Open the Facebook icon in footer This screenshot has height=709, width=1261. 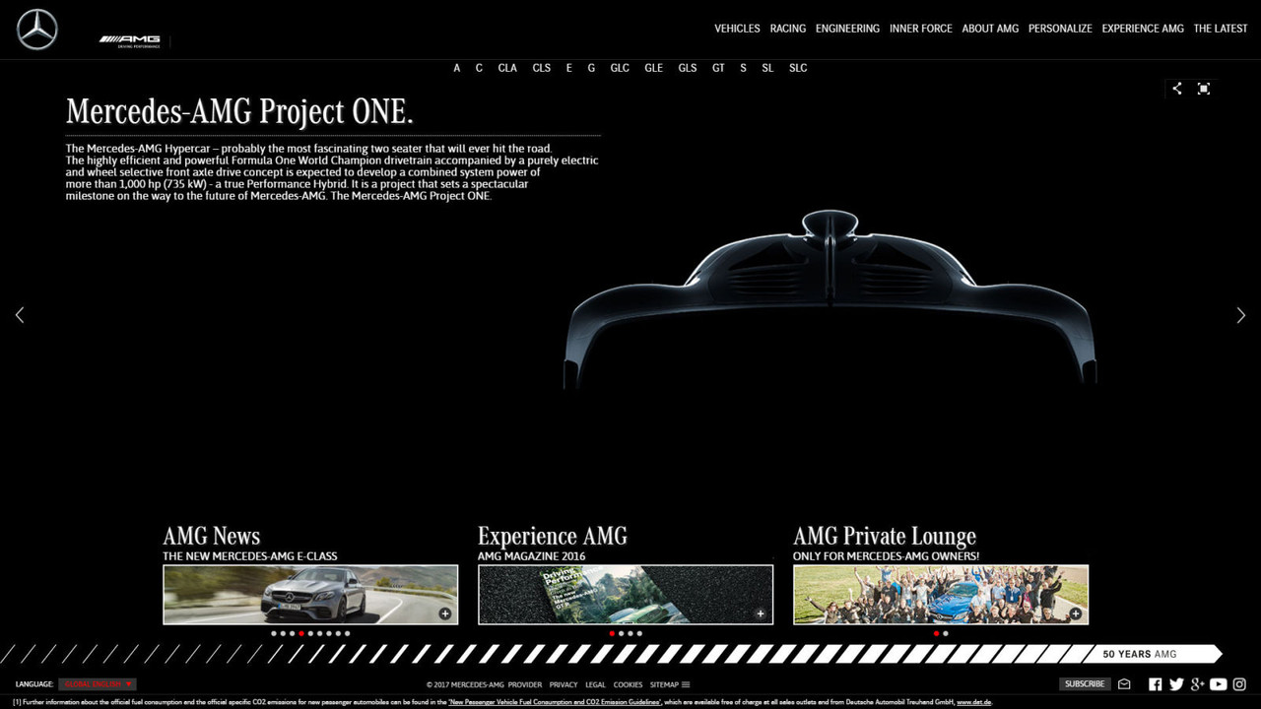coord(1156,684)
